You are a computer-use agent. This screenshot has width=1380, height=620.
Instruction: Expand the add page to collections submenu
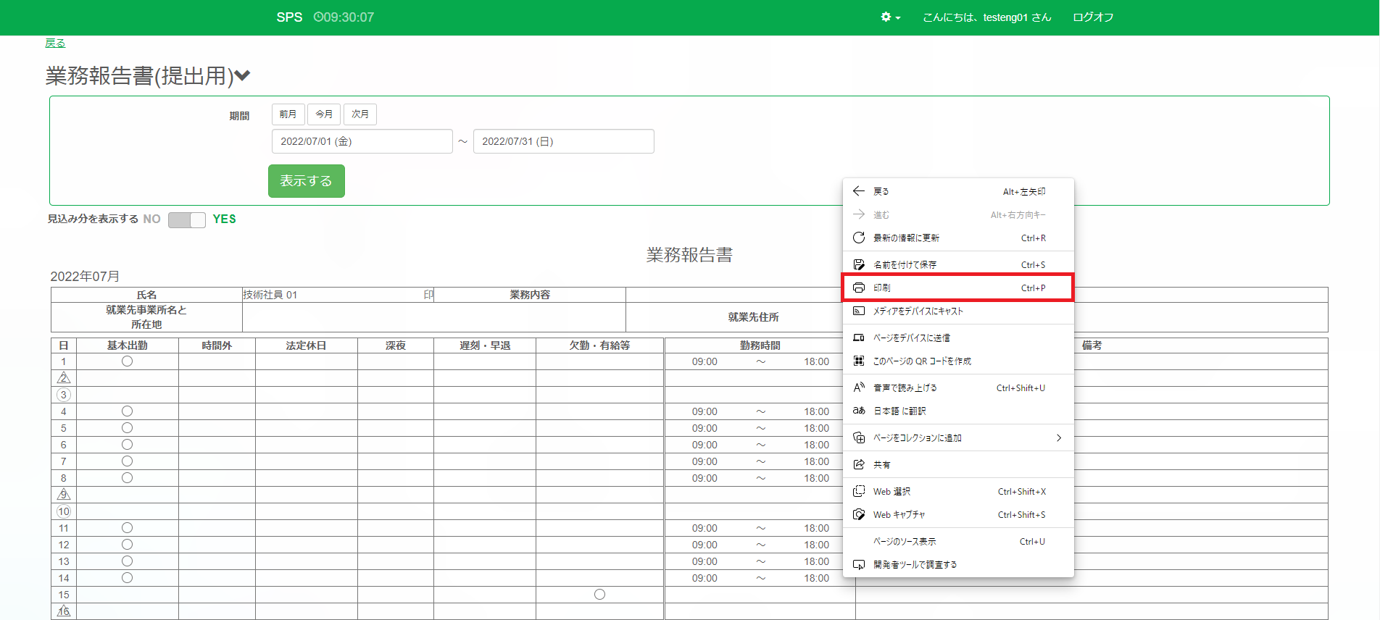coord(1058,437)
